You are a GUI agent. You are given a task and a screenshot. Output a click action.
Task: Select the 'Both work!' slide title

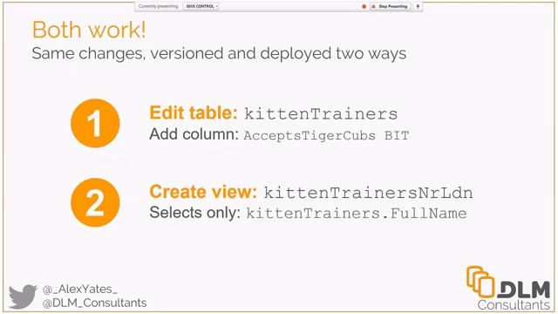tap(89, 30)
